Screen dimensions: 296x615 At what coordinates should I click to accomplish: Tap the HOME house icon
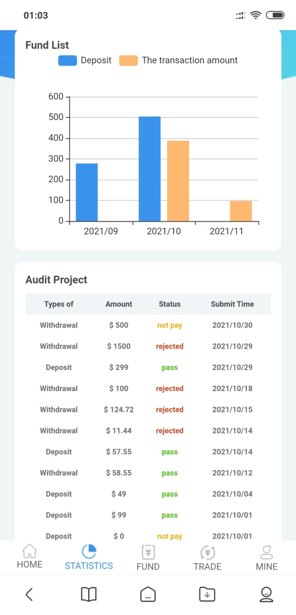click(x=30, y=551)
